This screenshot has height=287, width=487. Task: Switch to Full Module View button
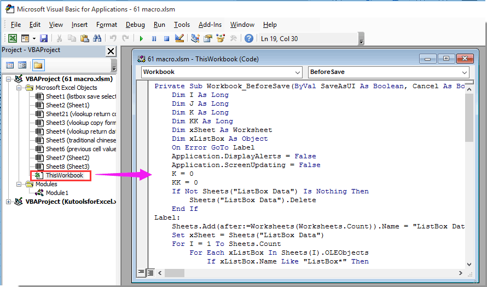point(150,272)
